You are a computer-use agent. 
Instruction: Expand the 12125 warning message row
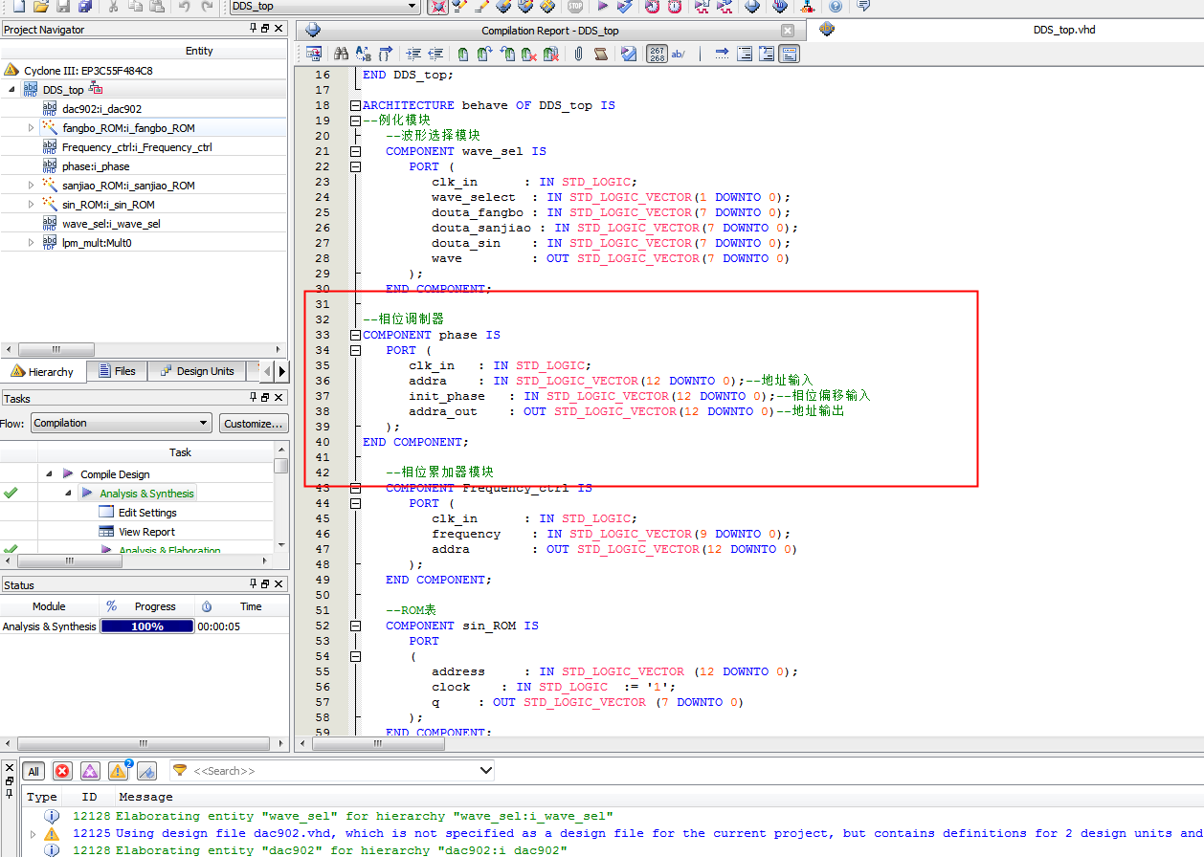pyautogui.click(x=33, y=833)
